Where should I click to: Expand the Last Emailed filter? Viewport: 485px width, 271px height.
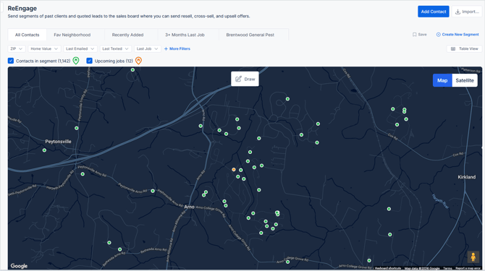coord(80,48)
